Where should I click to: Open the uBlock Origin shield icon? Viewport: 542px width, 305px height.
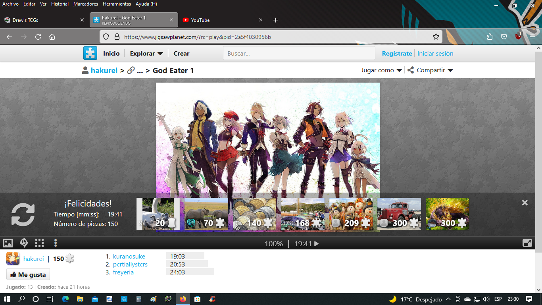(x=518, y=36)
